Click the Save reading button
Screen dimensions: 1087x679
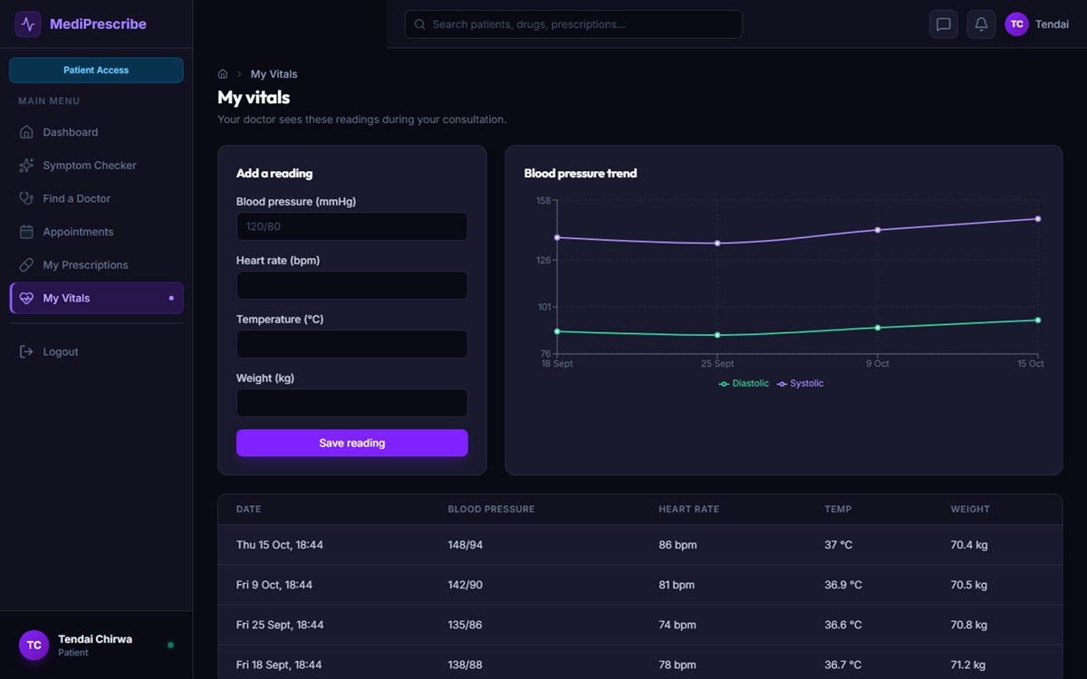click(x=352, y=443)
